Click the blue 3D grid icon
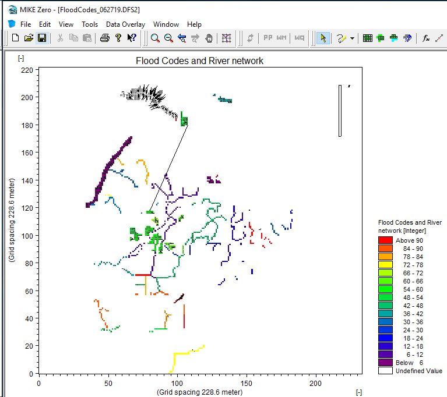This screenshot has height=397, width=447. tap(407, 38)
